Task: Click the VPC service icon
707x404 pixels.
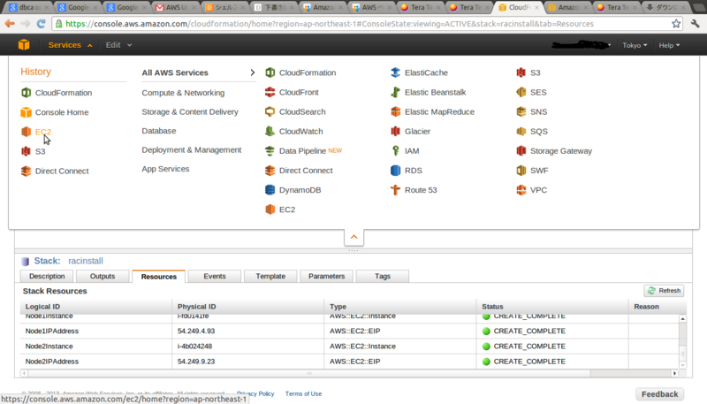Action: (x=521, y=190)
